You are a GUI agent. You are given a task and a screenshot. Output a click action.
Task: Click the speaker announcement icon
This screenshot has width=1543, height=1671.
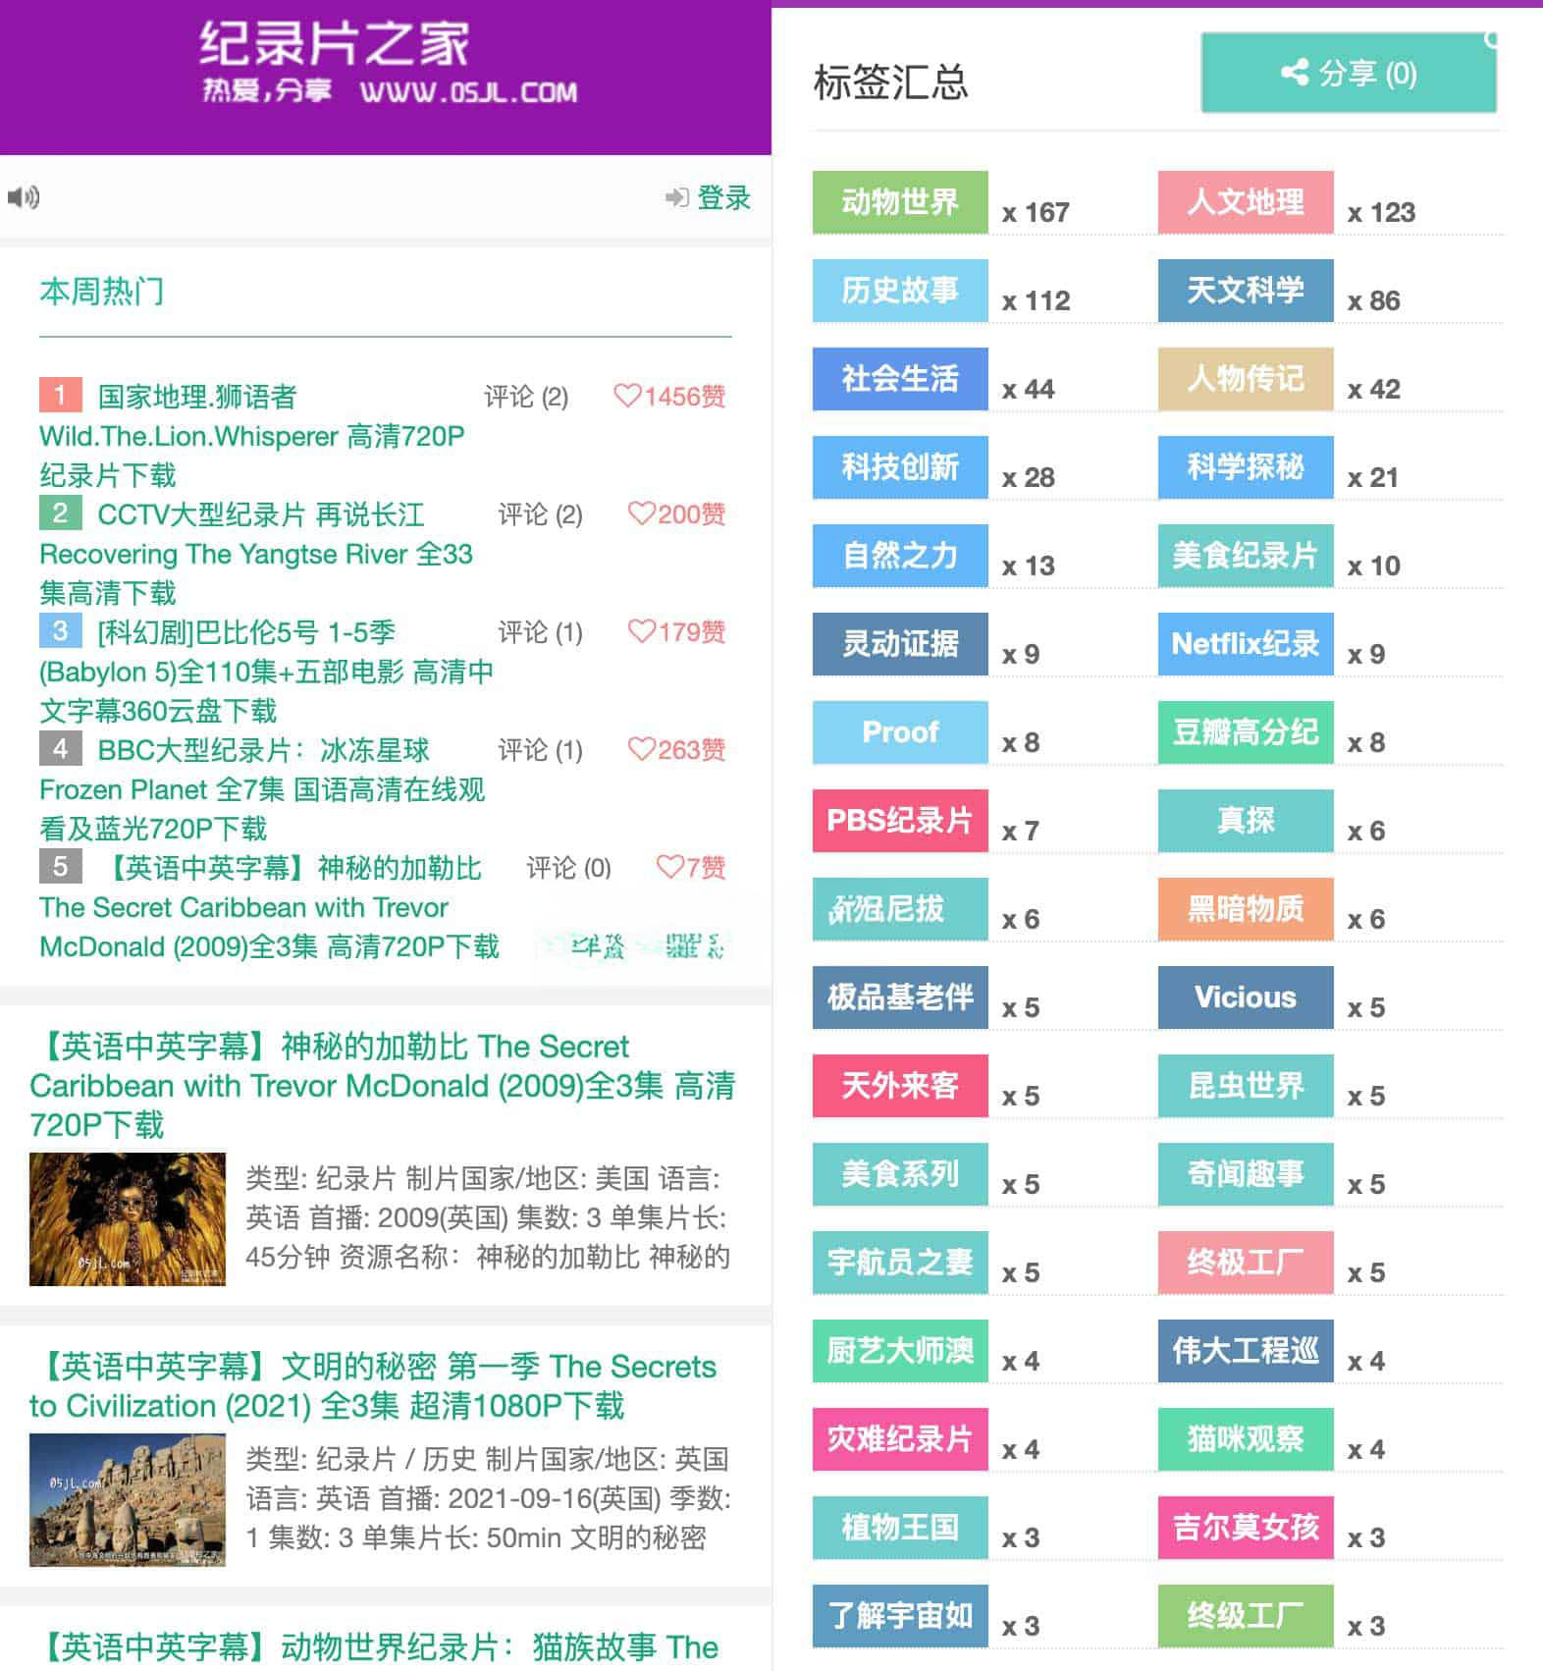(24, 197)
